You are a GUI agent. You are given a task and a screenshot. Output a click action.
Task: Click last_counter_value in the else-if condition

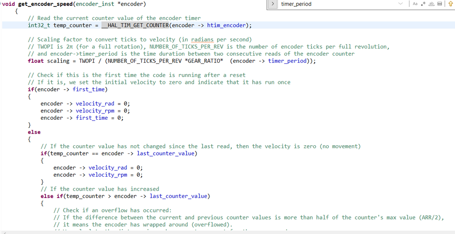point(179,196)
